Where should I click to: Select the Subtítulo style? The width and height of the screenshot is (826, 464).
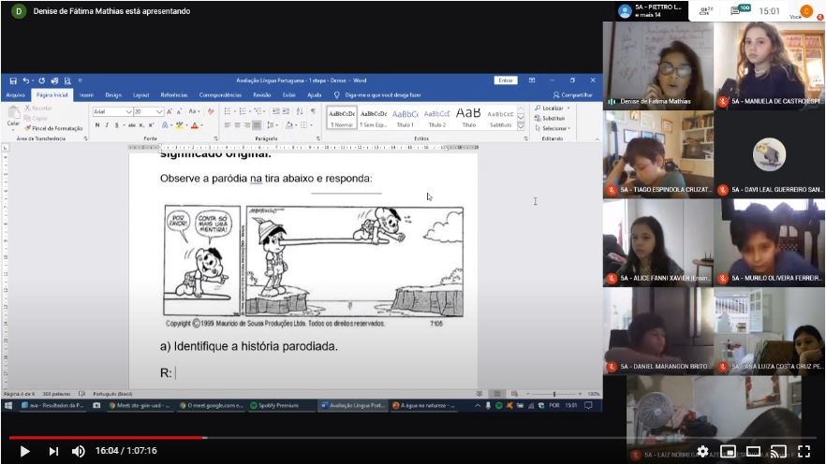pyautogui.click(x=500, y=118)
